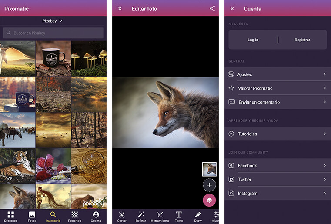Image resolution: width=331 pixels, height=224 pixels.
Task: Tap the share icon in Editar foto
Action: 212,9
